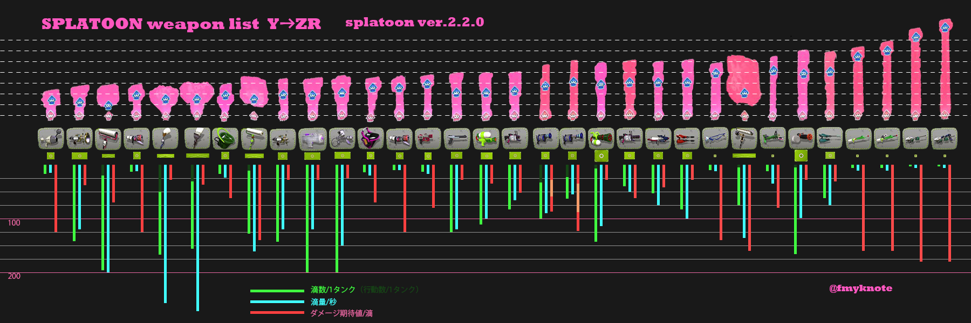The width and height of the screenshot is (971, 323).
Task: Click the long cyan bar below the Inkbrush
Action: (165, 234)
